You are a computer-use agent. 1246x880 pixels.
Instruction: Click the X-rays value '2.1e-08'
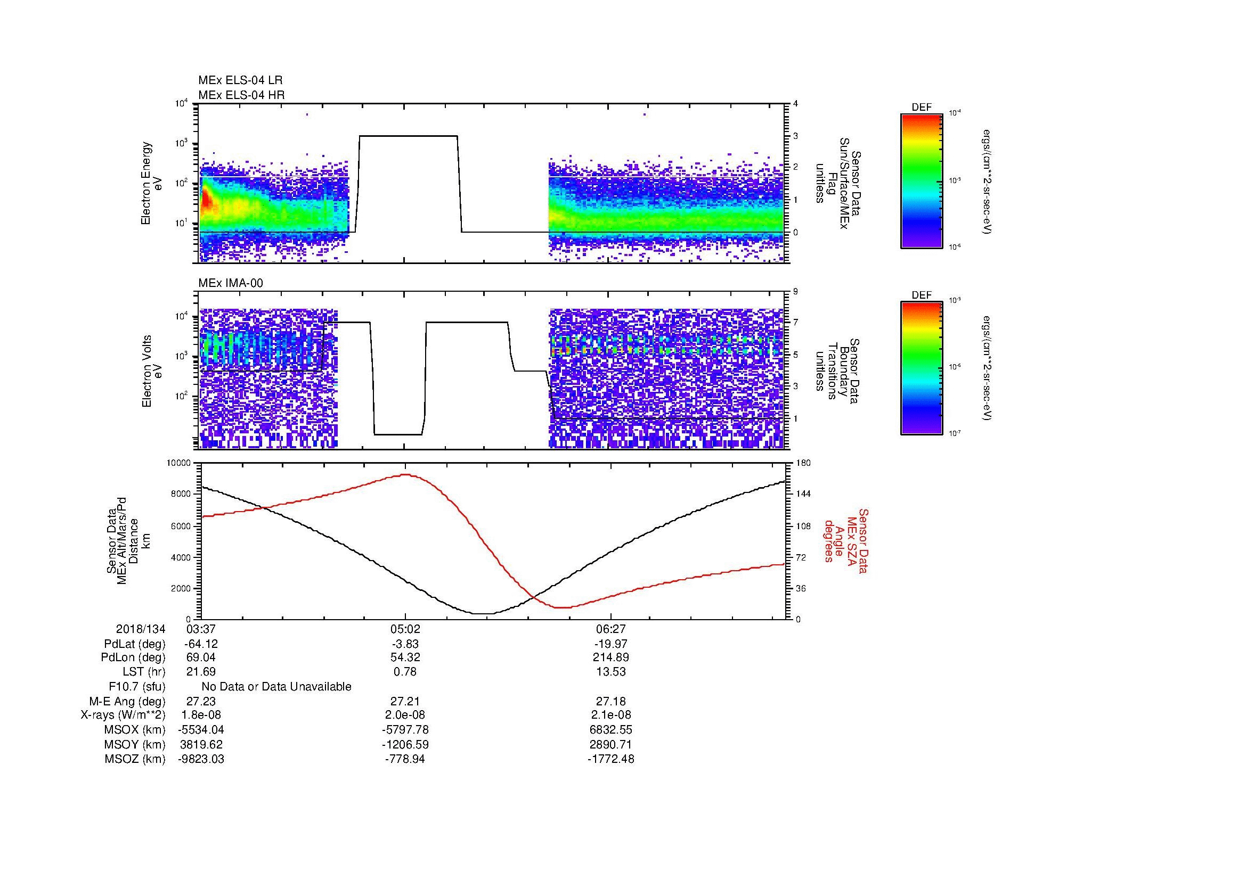[610, 715]
